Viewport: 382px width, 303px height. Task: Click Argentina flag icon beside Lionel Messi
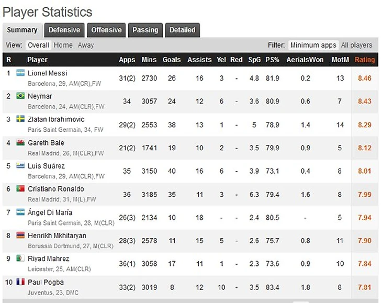click(21, 73)
